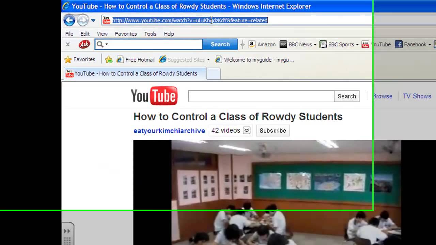
Task: Click the YouTube page search box
Action: [x=261, y=96]
